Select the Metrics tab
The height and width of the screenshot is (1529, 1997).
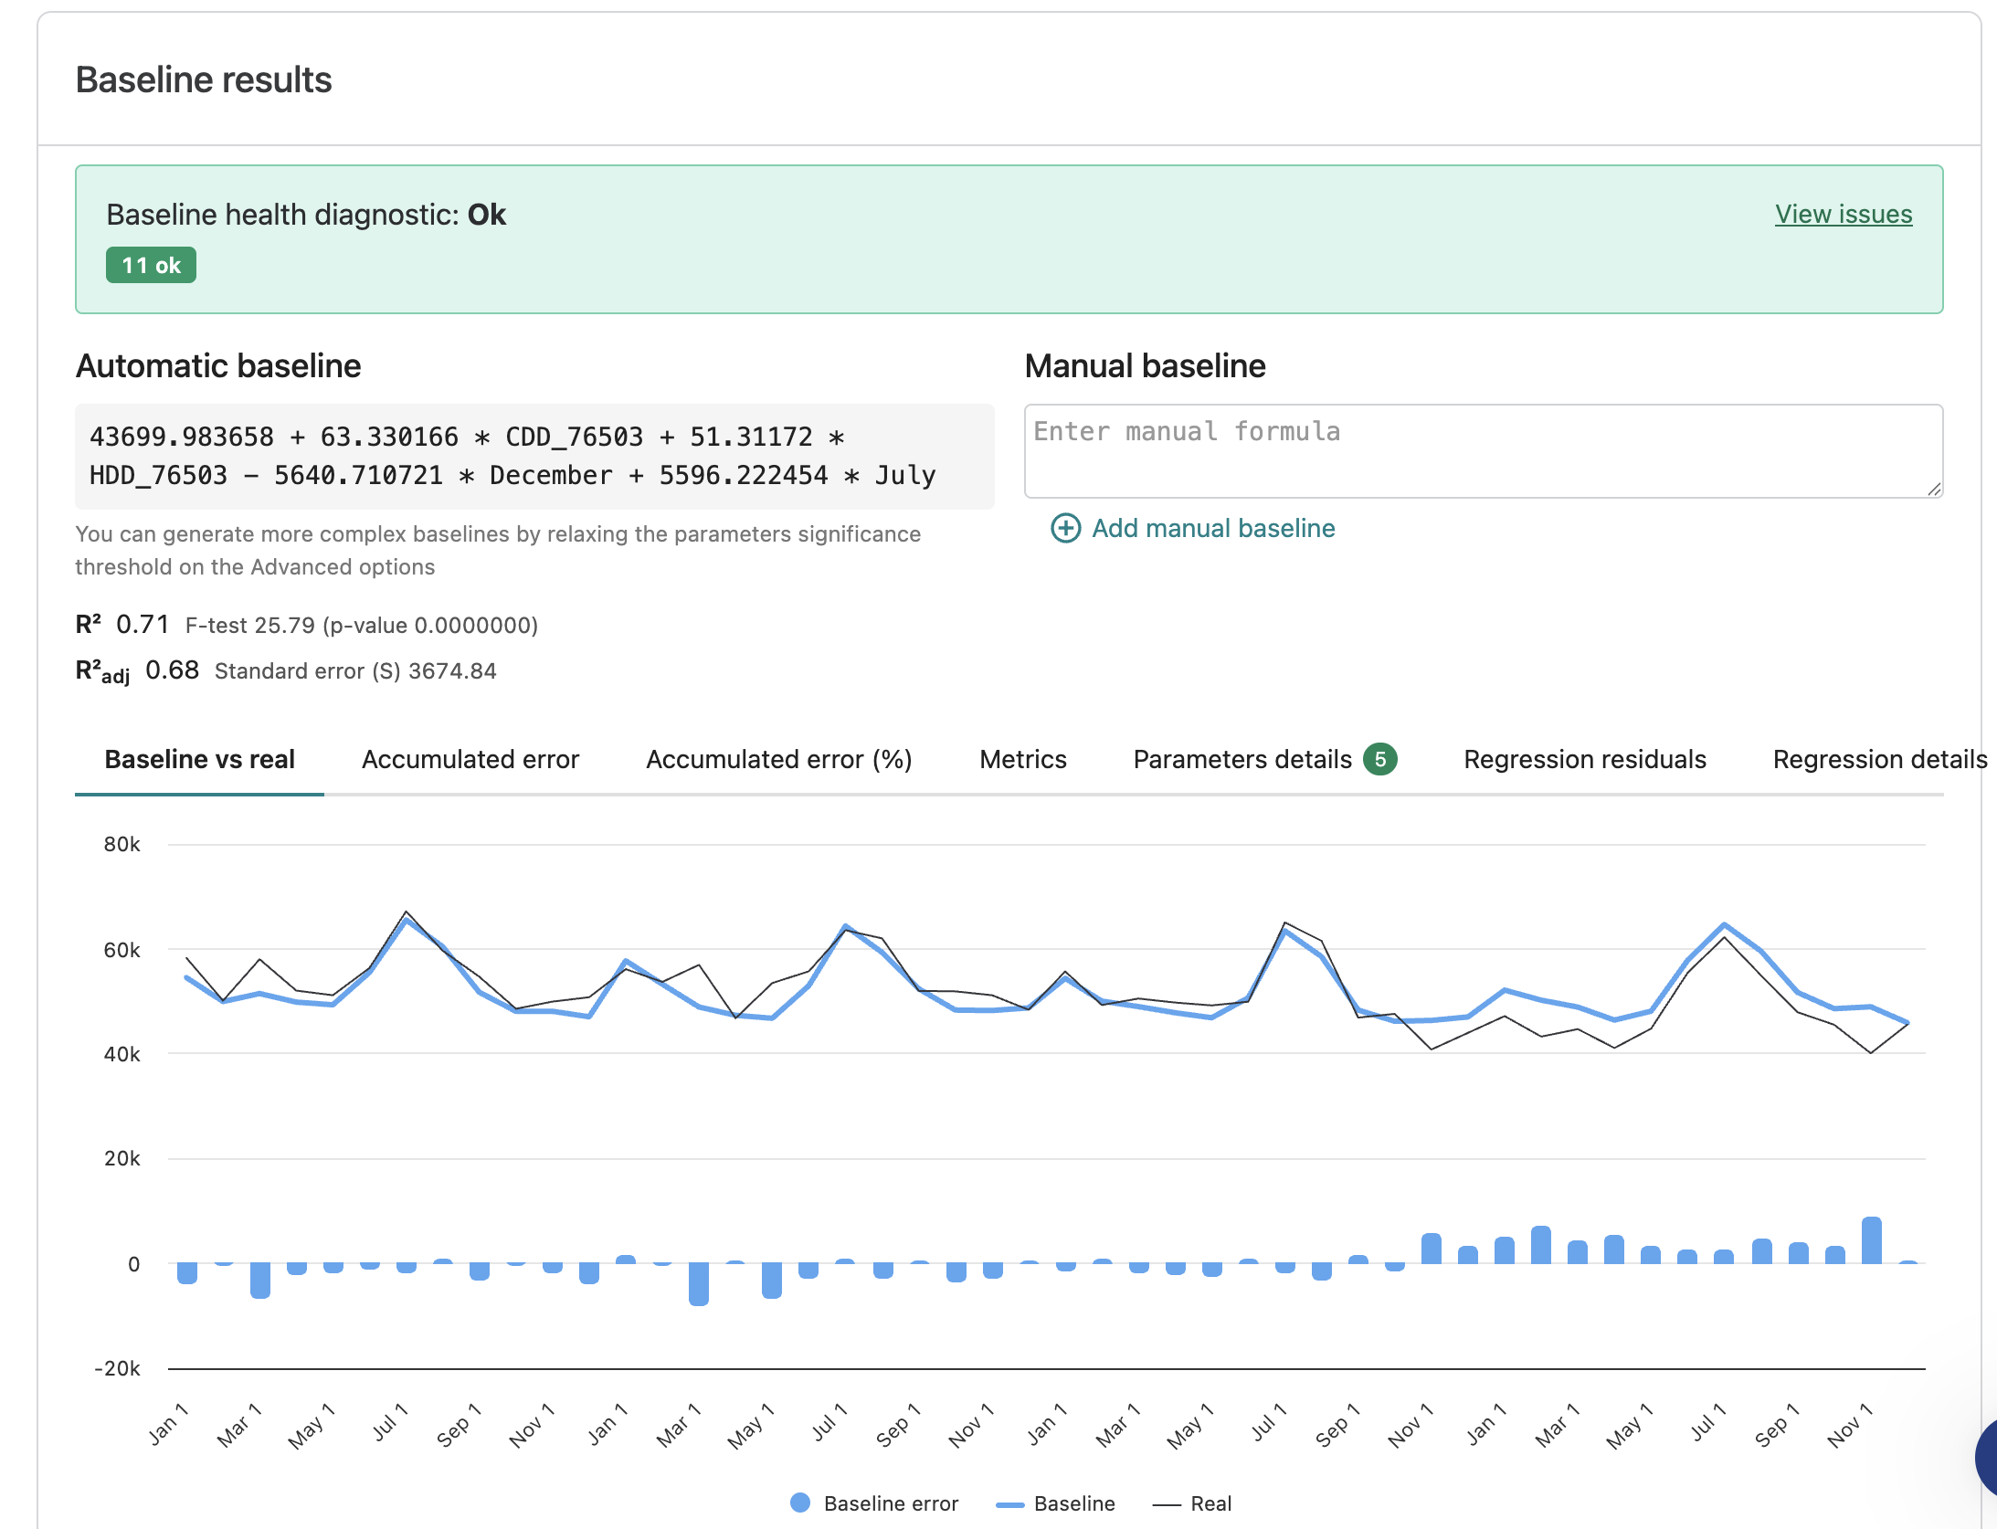[x=1023, y=759]
